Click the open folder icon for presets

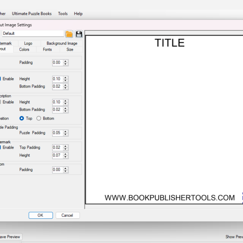coord(69,34)
